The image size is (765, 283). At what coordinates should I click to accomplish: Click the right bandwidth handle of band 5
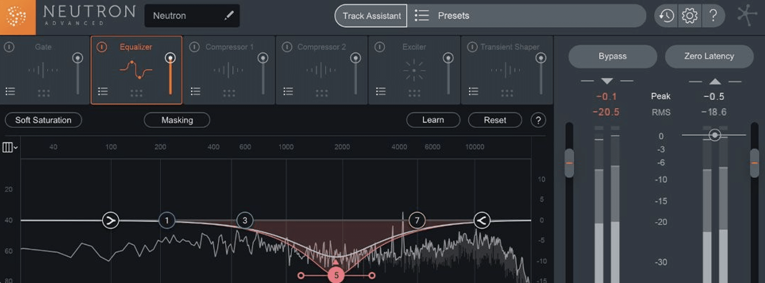click(x=372, y=275)
